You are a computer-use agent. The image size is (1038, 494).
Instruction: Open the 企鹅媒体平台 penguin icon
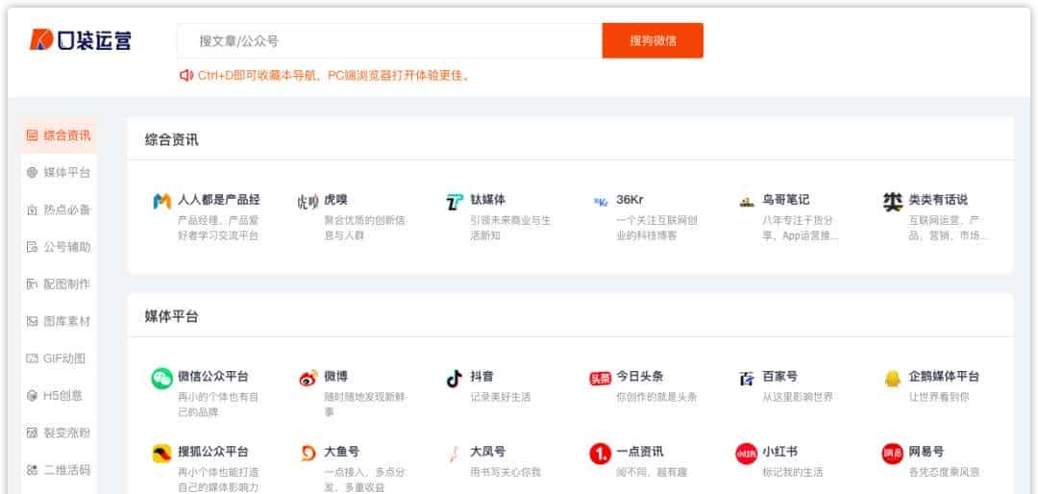[x=893, y=378]
